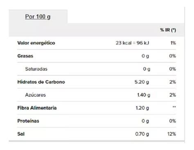This screenshot has width=194, height=150.
Task: Select the 'Sal' row label
Action: point(21,134)
